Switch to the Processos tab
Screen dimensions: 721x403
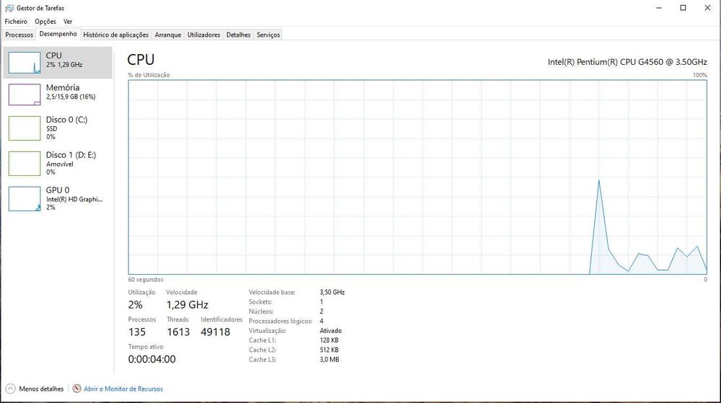click(x=19, y=35)
